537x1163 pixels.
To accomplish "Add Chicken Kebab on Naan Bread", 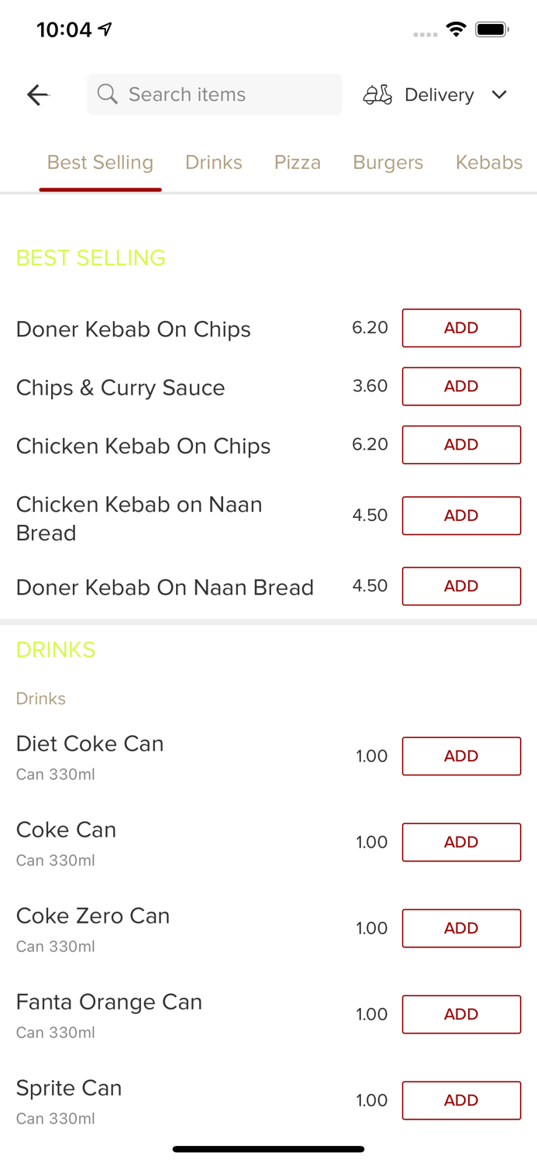I will (461, 516).
